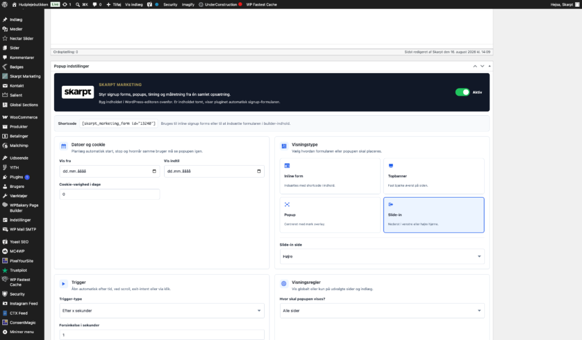Click the Datoer og cookie calendar icon

tap(64, 146)
